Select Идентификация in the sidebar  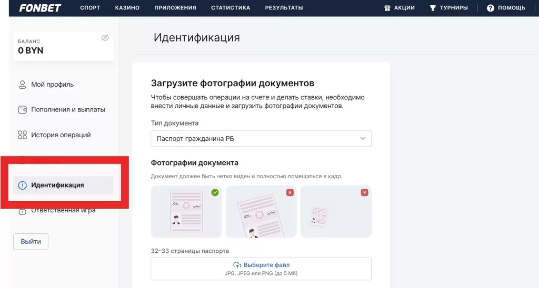click(63, 185)
